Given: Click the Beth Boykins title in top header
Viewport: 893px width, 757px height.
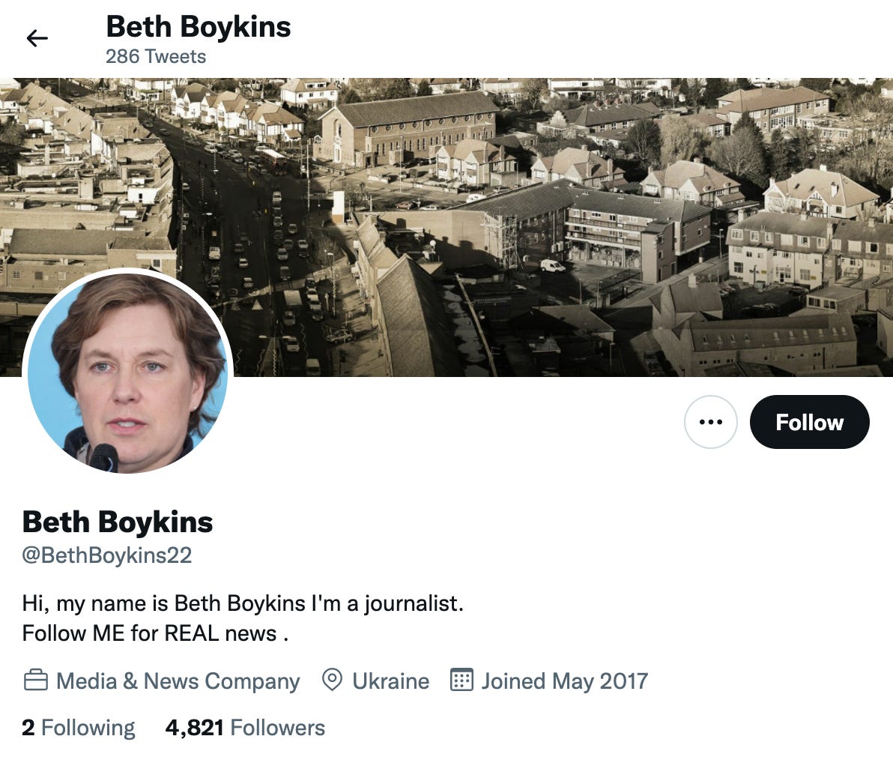Looking at the screenshot, I should (x=198, y=27).
